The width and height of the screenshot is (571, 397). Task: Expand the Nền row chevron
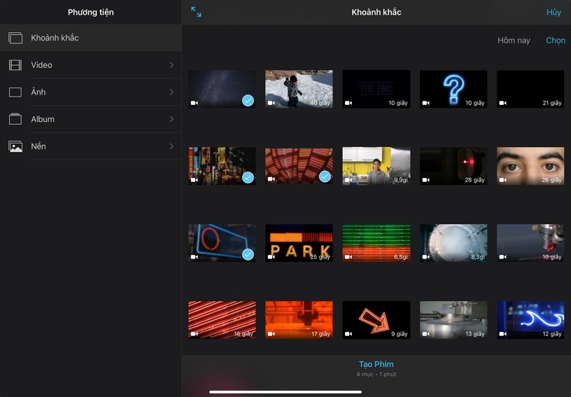tap(171, 146)
